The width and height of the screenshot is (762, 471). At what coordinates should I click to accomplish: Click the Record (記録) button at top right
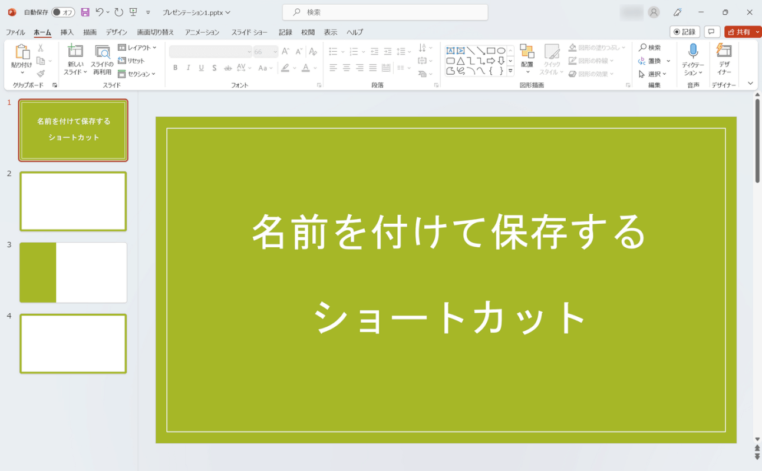pyautogui.click(x=685, y=32)
